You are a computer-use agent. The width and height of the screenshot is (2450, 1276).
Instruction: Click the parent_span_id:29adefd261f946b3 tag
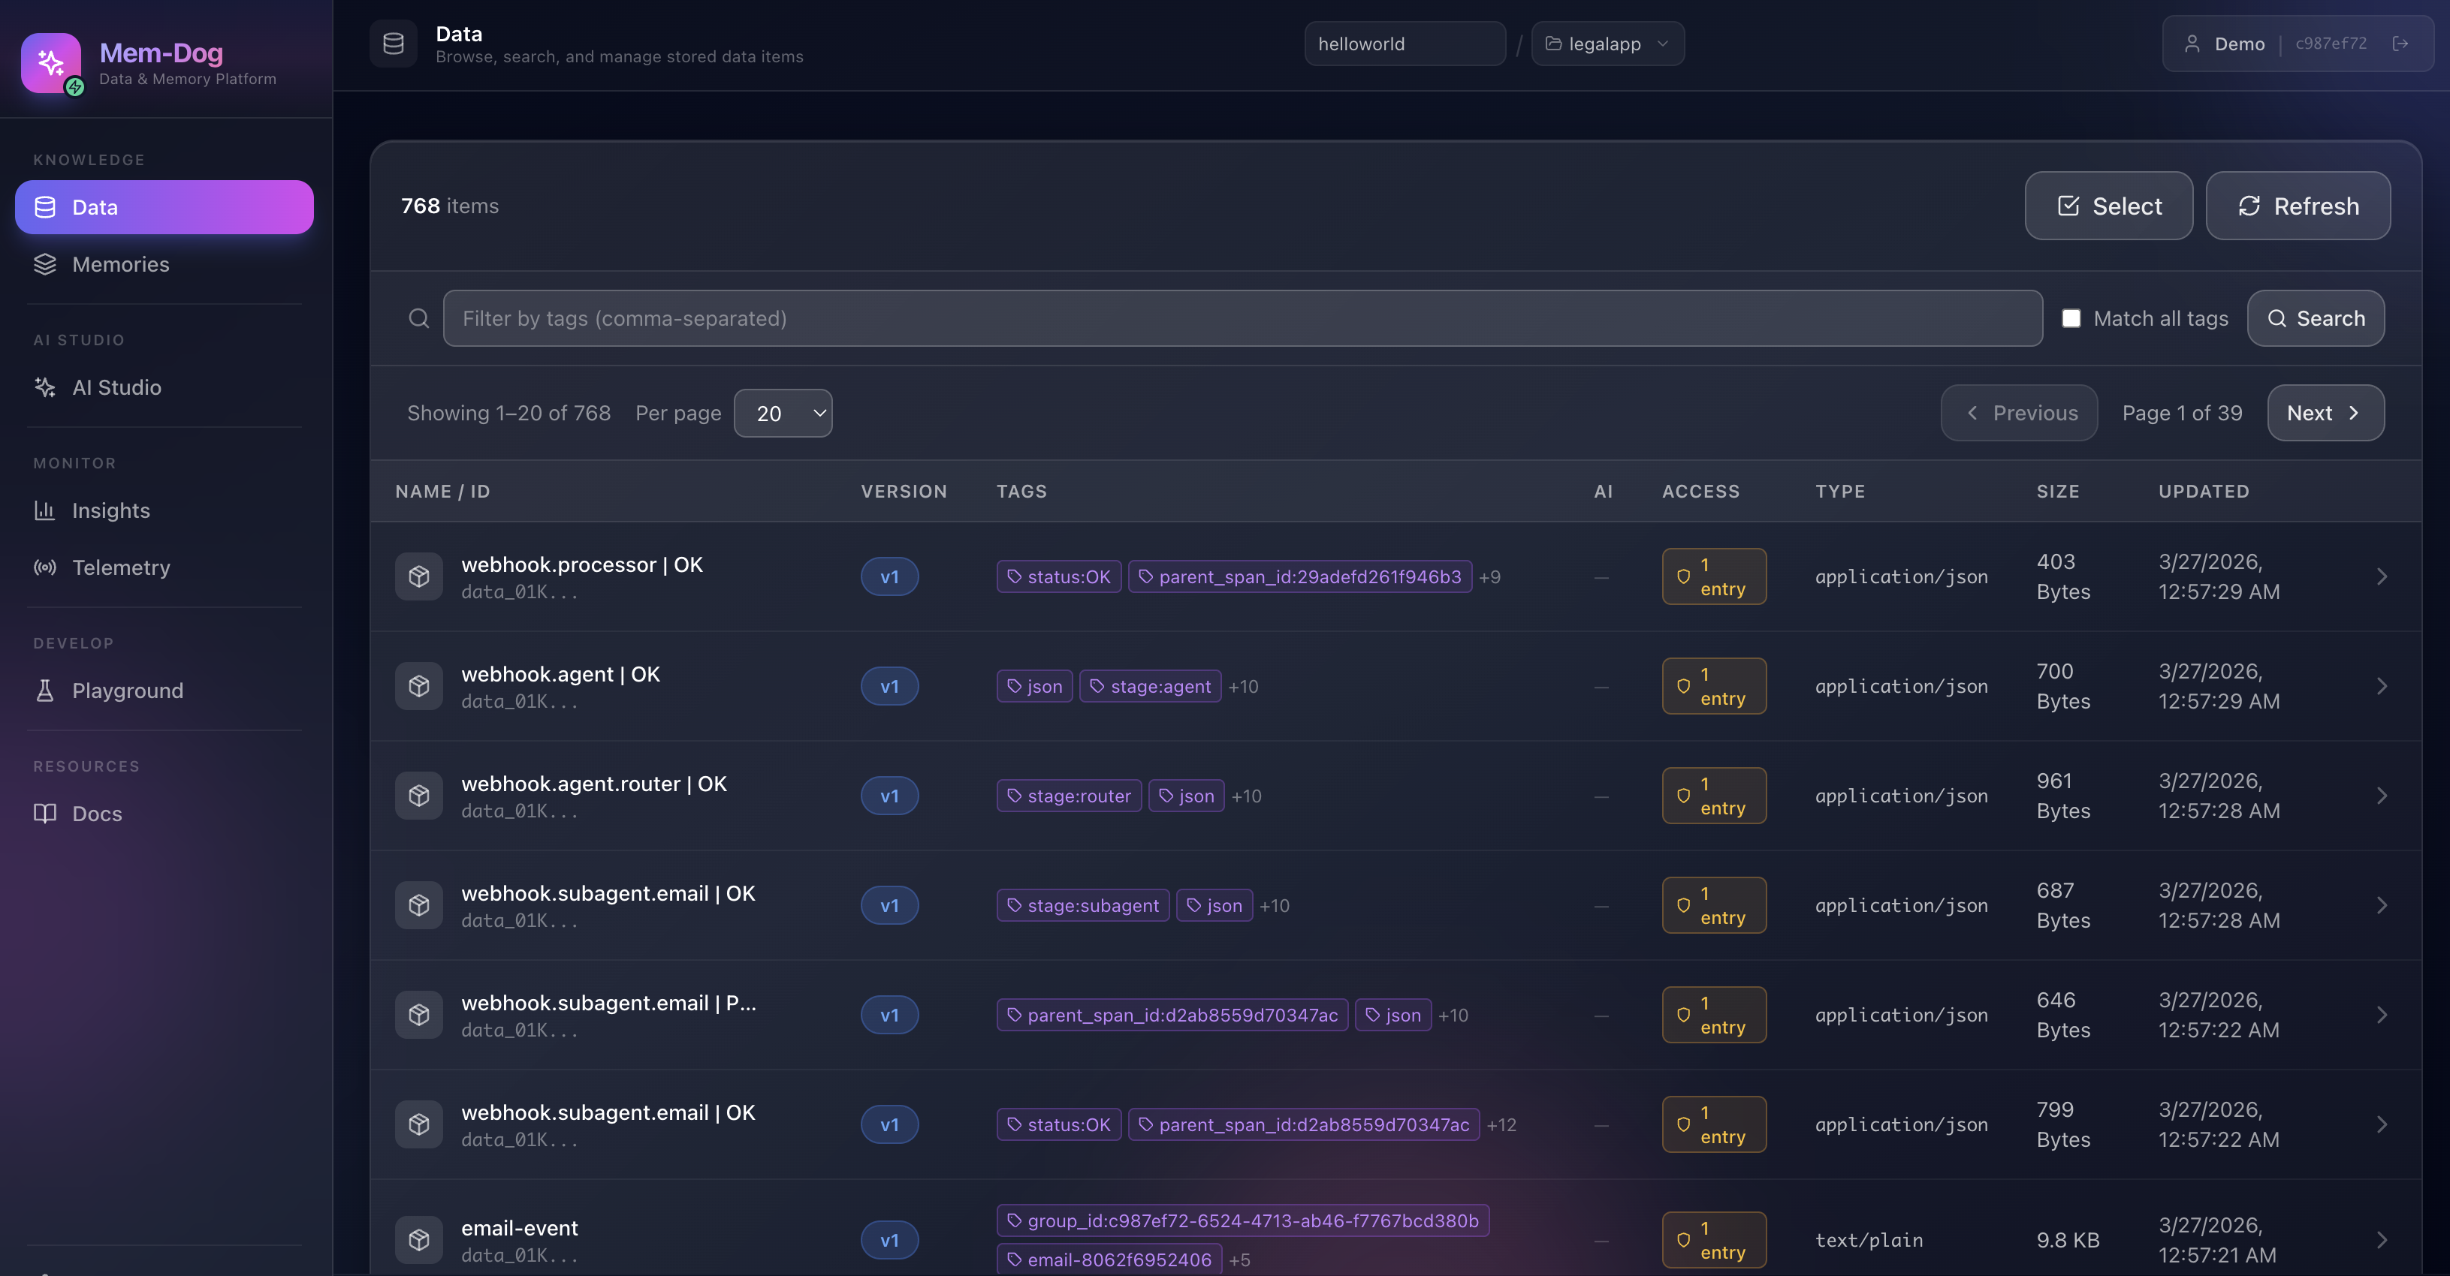coord(1300,576)
